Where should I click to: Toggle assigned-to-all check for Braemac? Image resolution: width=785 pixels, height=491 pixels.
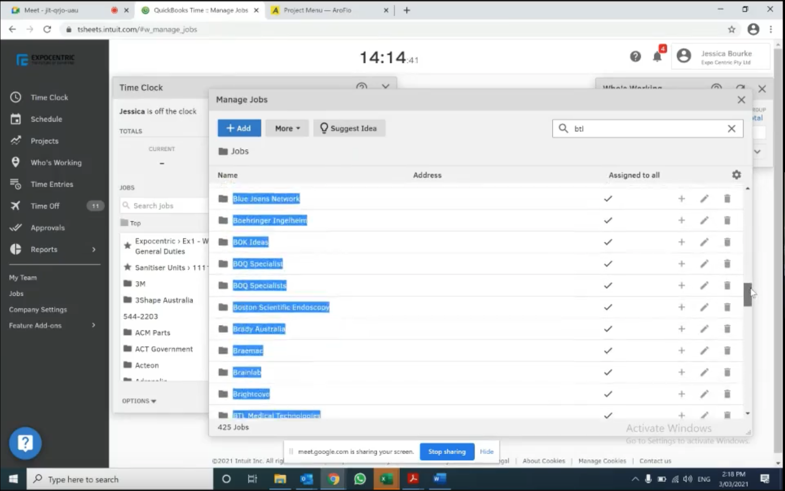tap(608, 351)
